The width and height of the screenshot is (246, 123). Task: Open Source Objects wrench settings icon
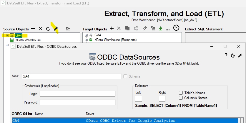click(56, 29)
